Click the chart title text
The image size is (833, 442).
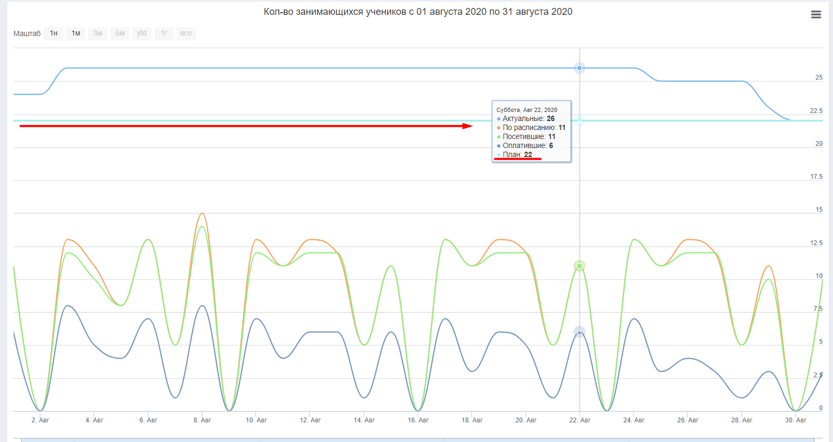point(418,12)
